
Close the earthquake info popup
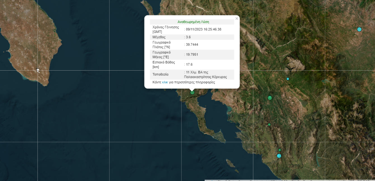tap(237, 19)
